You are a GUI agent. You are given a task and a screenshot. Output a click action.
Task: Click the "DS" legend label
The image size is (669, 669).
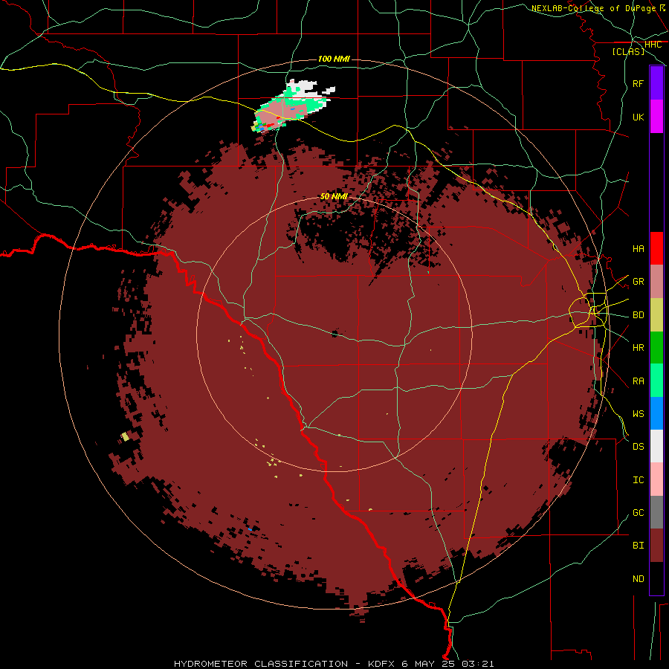pyautogui.click(x=638, y=447)
